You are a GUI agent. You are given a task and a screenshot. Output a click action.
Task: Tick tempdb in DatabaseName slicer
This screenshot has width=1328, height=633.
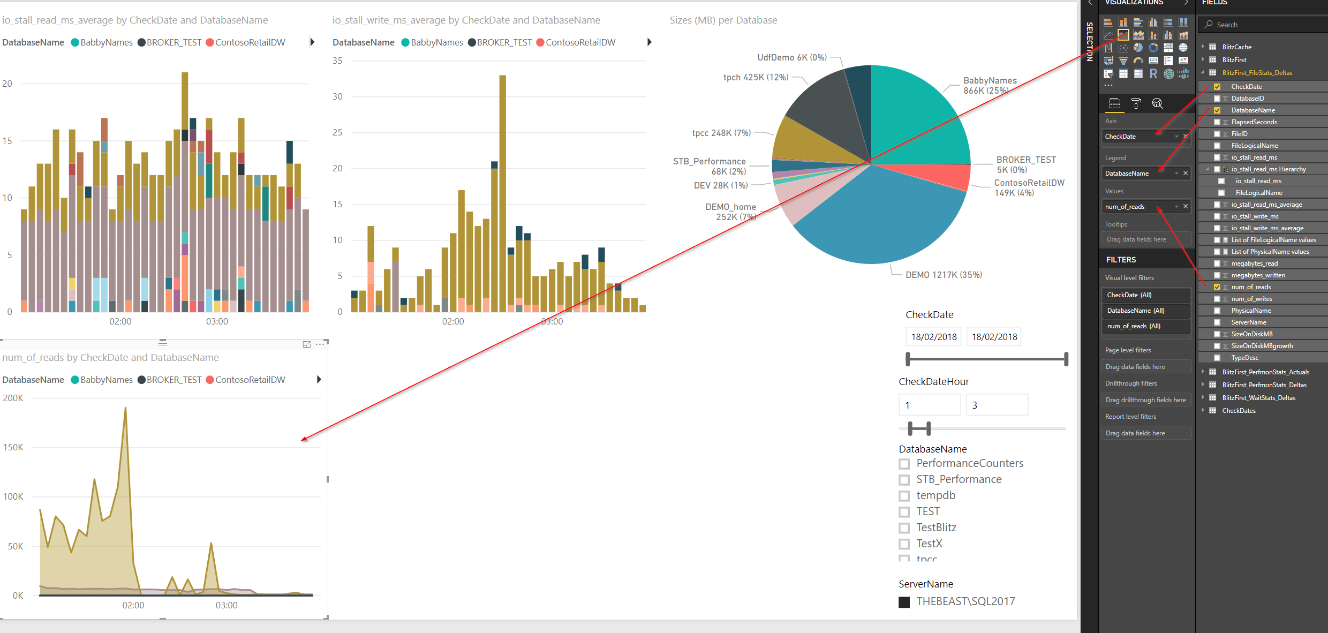[904, 496]
